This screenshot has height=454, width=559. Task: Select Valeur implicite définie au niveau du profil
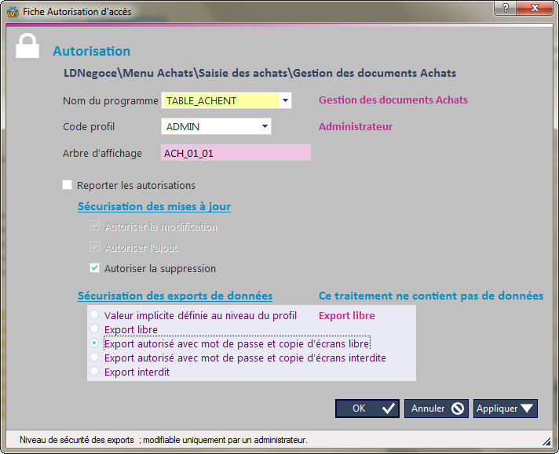pyautogui.click(x=95, y=315)
